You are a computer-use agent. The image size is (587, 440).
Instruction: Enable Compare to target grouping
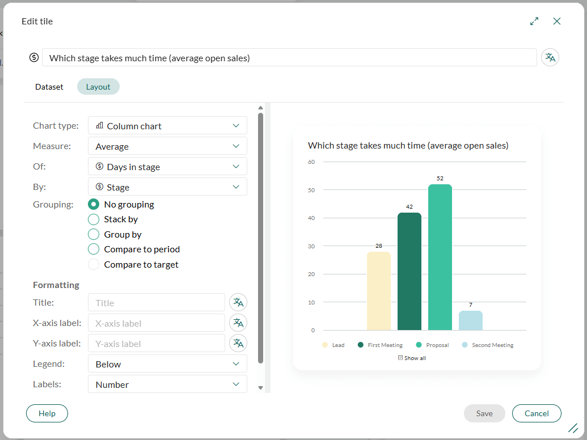(93, 264)
